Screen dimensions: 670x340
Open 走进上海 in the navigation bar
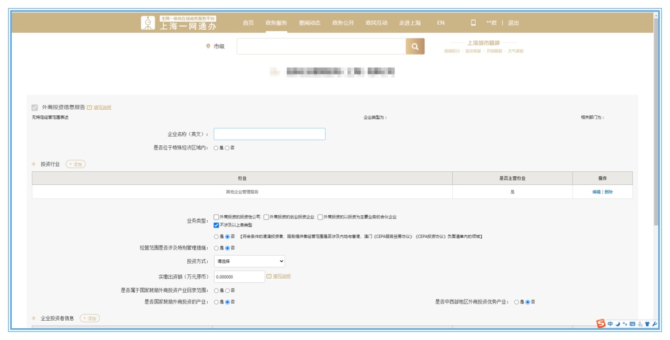pos(410,23)
